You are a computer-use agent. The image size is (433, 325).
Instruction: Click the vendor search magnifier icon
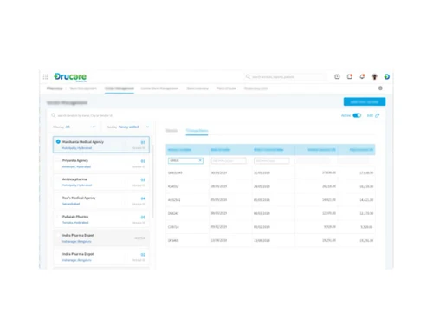(x=54, y=115)
